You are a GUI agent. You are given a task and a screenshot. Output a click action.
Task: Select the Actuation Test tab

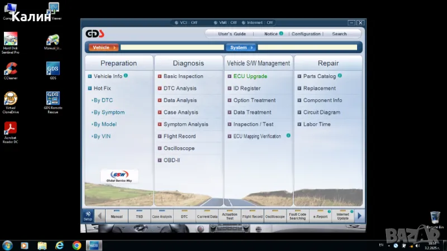229,215
